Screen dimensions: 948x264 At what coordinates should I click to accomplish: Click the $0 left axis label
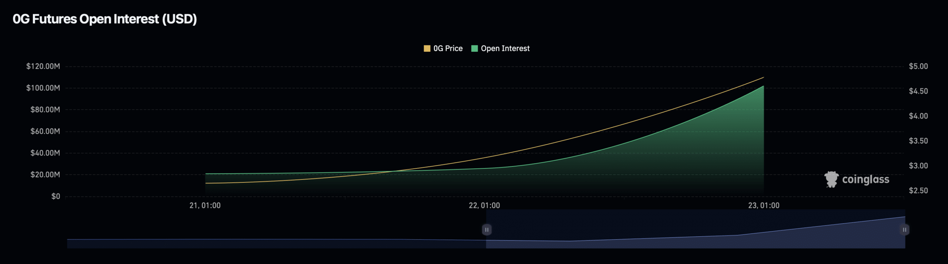tap(56, 196)
